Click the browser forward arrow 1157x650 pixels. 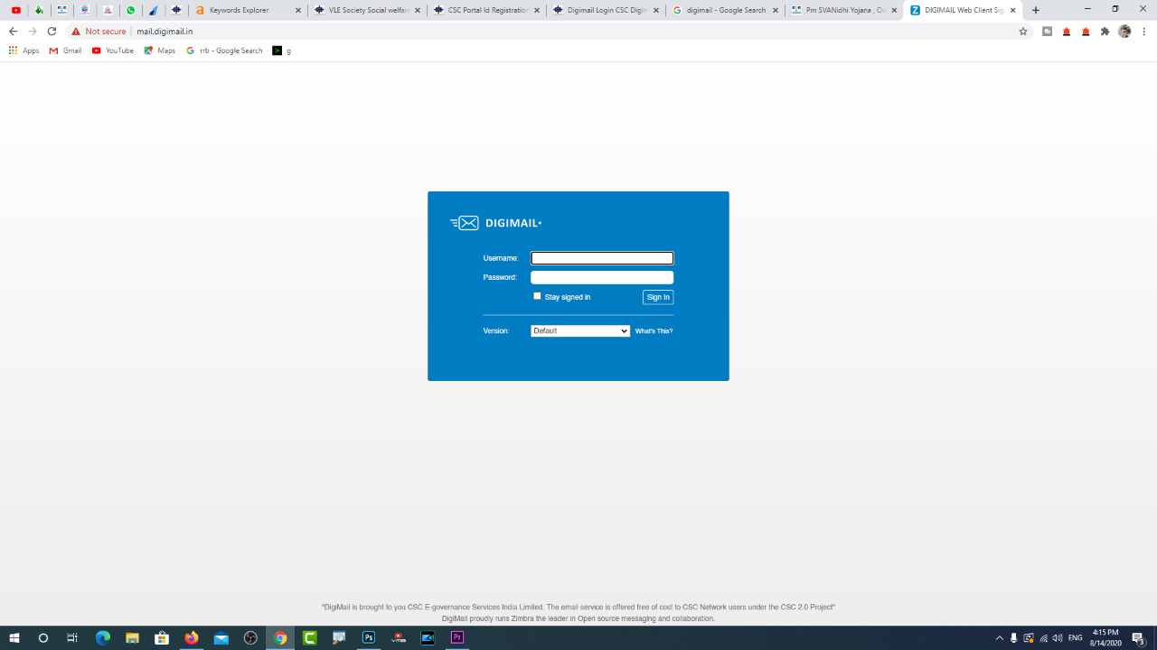[x=33, y=31]
